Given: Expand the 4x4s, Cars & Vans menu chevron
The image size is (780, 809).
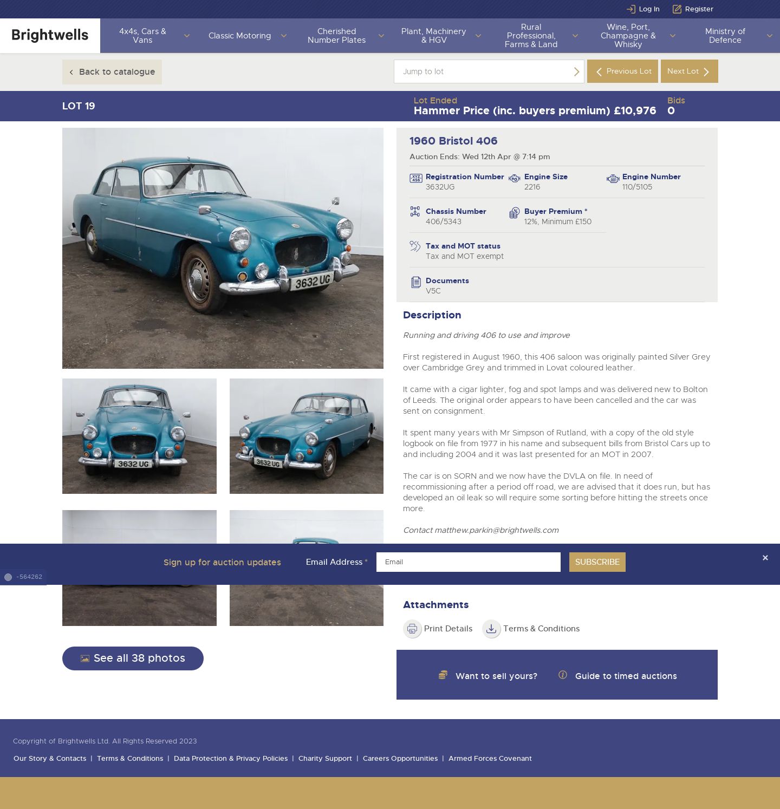Looking at the screenshot, I should point(187,36).
